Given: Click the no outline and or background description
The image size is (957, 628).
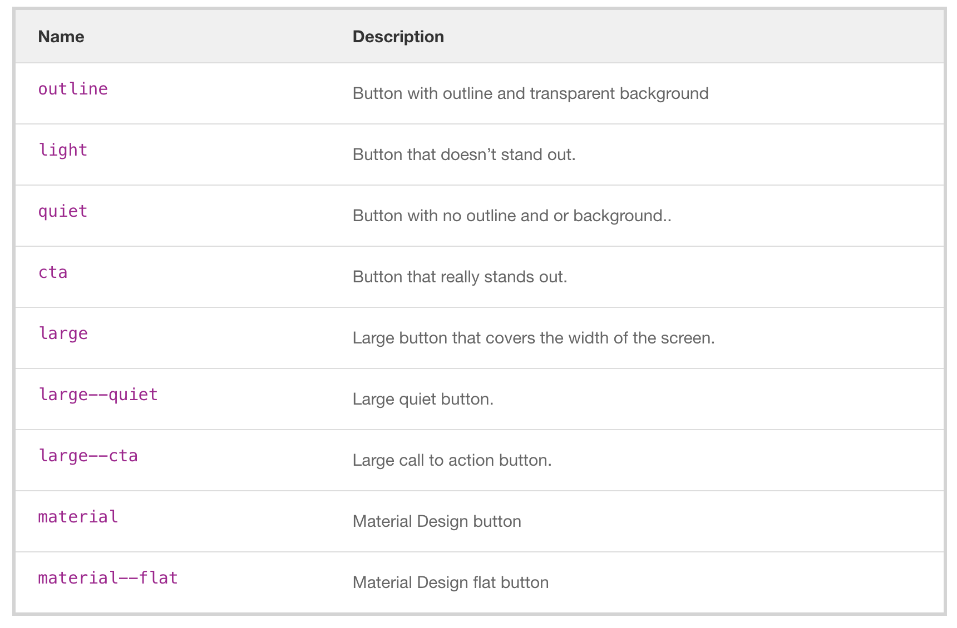Looking at the screenshot, I should [x=512, y=216].
